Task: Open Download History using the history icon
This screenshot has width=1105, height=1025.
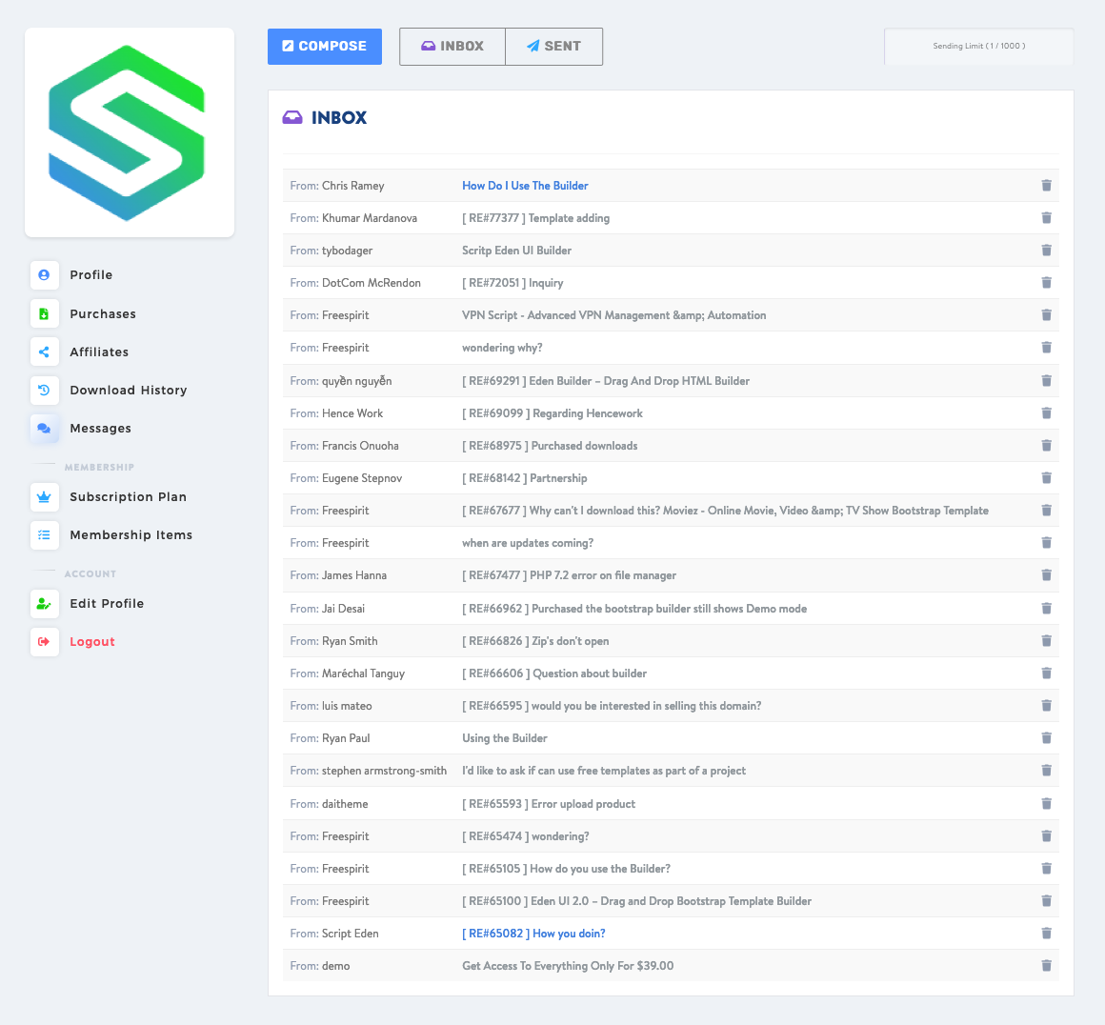Action: tap(44, 390)
